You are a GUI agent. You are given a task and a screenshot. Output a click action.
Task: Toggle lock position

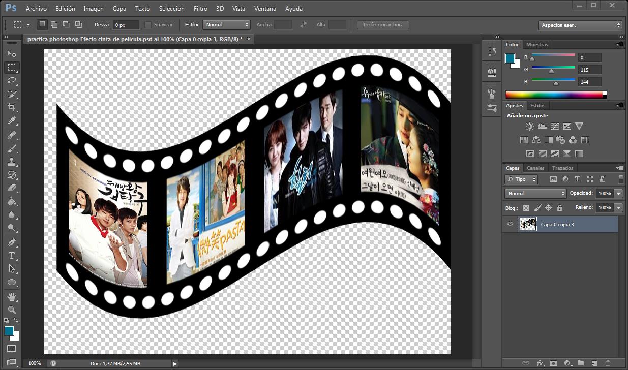(548, 208)
